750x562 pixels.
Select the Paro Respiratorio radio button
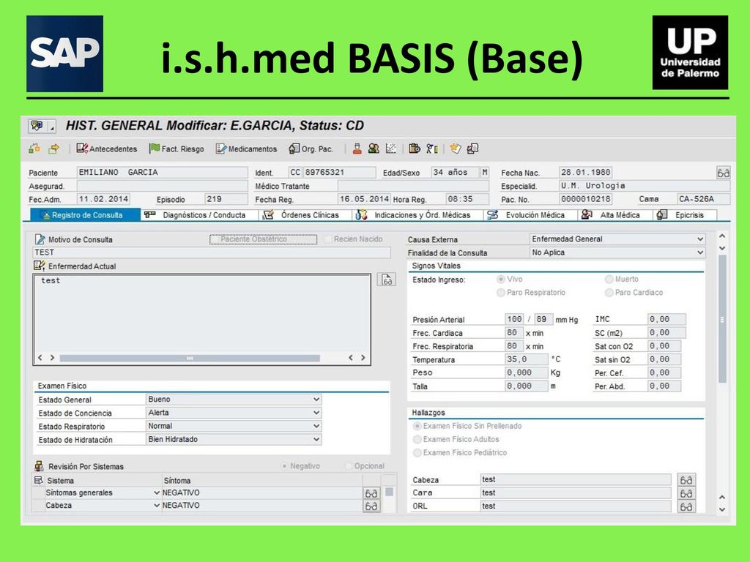click(x=501, y=293)
